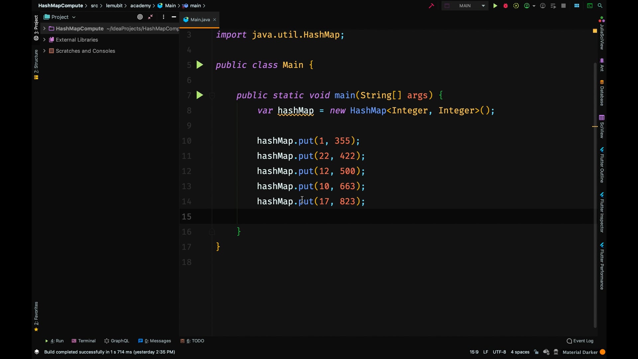638x359 pixels.
Task: Open the Flutter Outline tool window
Action: (x=602, y=165)
